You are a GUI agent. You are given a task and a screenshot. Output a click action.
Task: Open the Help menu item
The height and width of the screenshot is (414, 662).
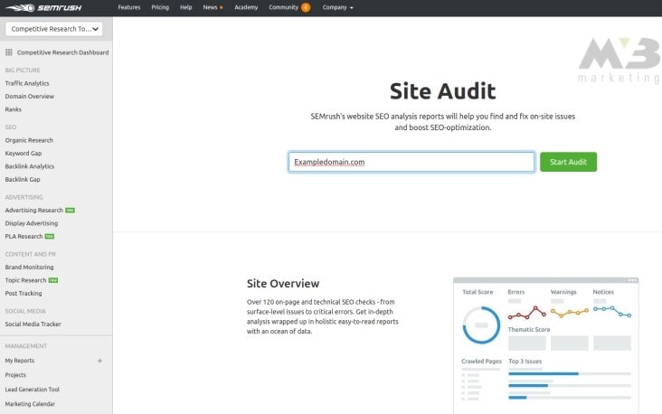point(185,7)
